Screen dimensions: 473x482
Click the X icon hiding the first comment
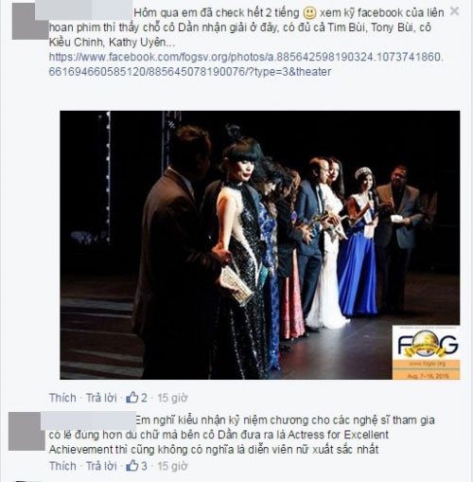pos(454,11)
